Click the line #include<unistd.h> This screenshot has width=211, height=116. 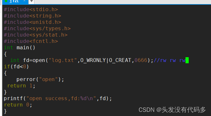33,22
